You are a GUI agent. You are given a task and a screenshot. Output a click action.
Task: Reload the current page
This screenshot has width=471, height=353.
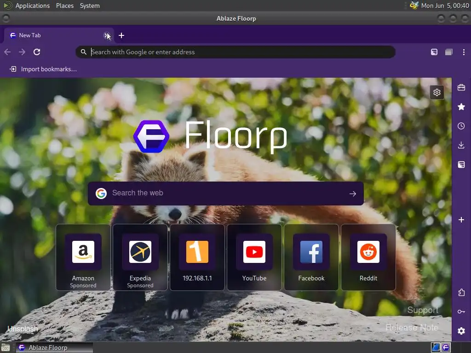point(37,52)
